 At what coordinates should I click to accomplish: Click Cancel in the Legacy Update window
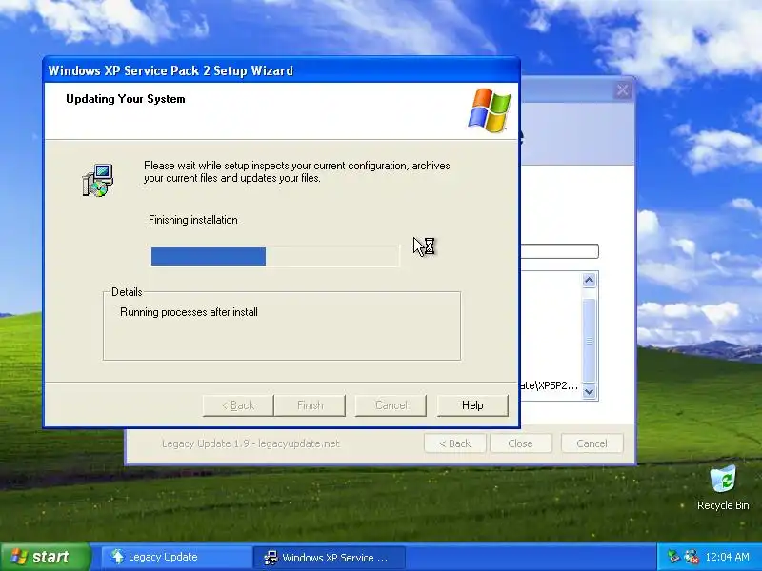coord(592,443)
